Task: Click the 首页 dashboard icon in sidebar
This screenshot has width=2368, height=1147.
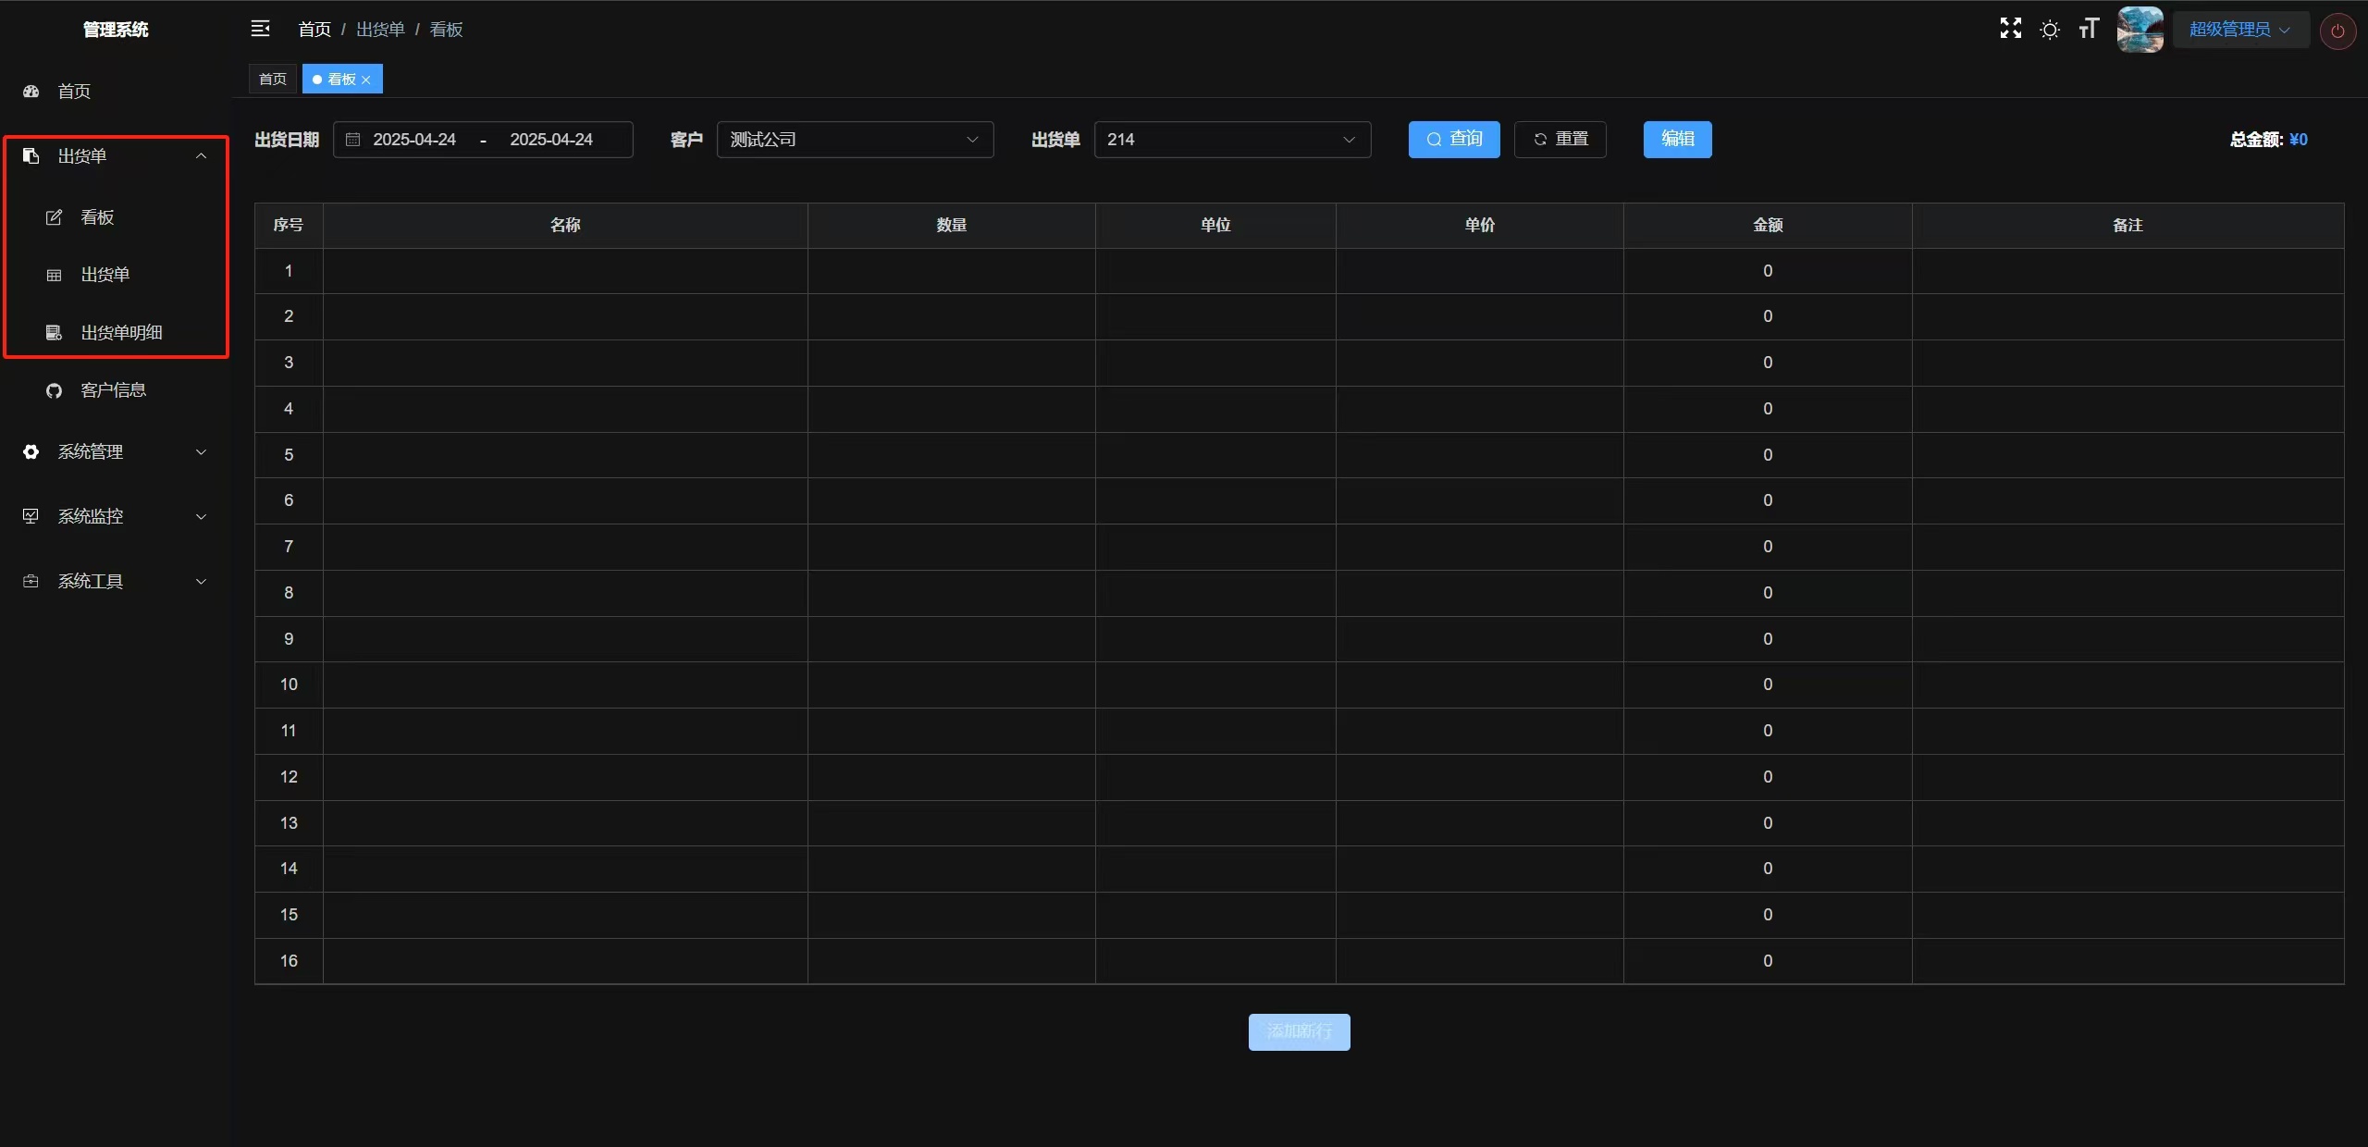Action: 31,91
